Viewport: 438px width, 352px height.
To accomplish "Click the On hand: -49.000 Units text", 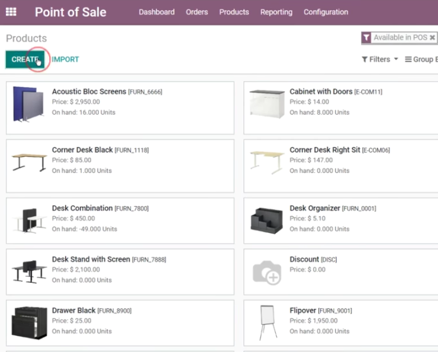I will tap(85, 229).
